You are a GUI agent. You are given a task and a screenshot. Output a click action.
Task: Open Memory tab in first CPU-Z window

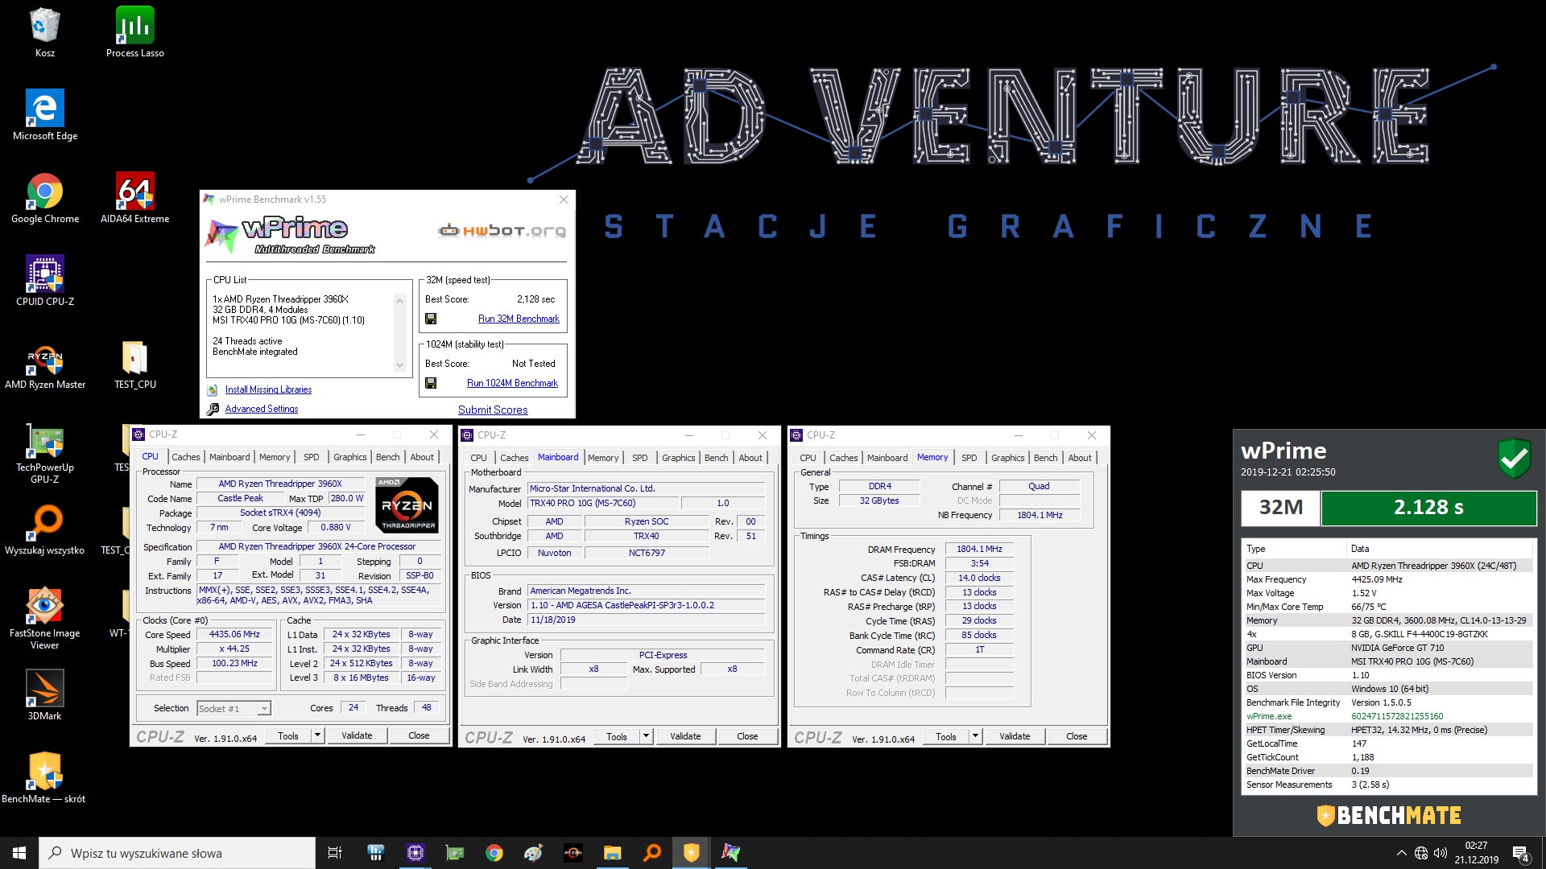tap(274, 457)
